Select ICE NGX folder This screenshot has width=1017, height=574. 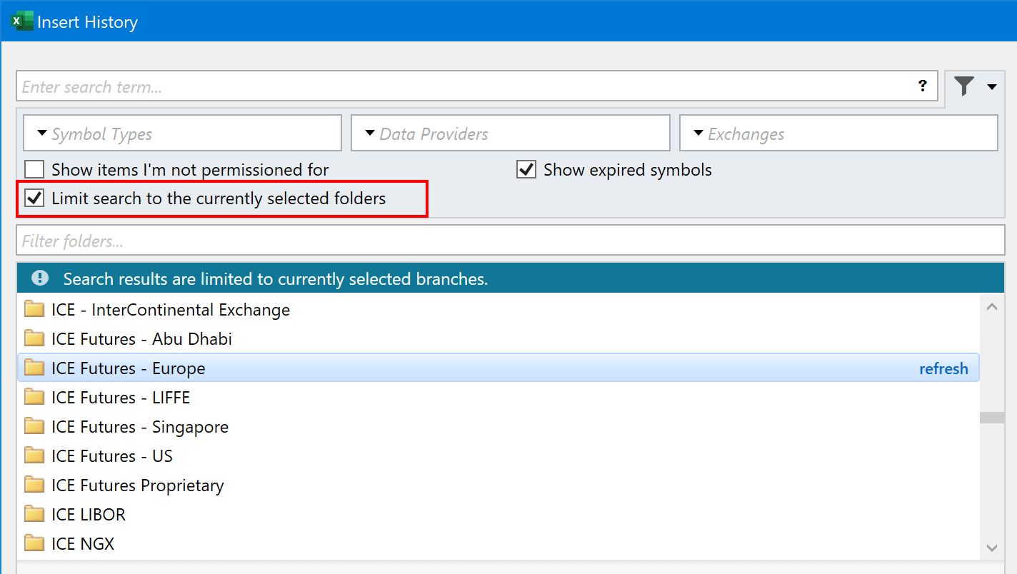tap(498, 544)
